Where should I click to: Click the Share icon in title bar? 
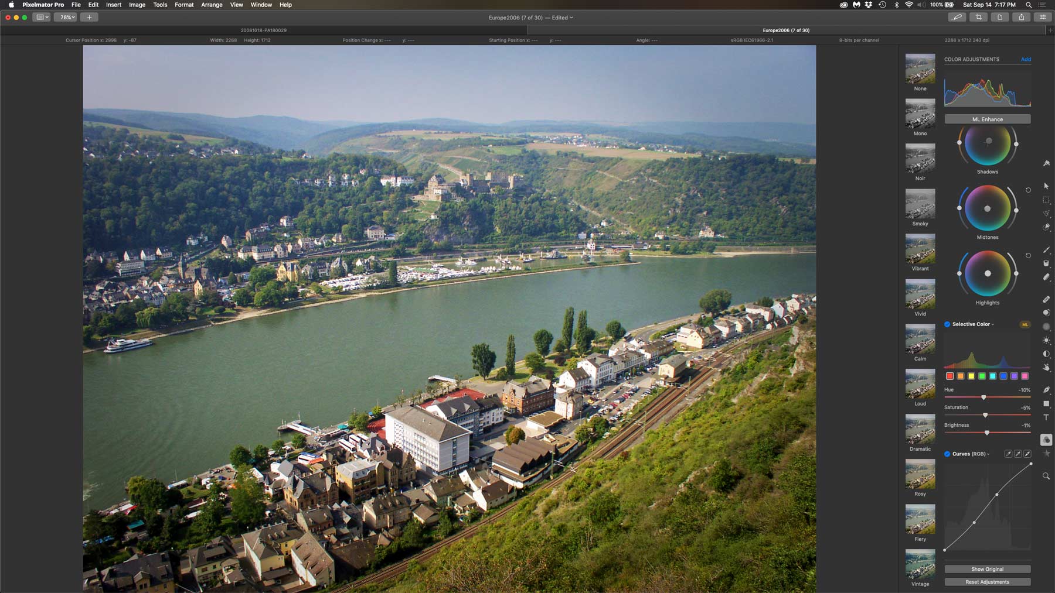pyautogui.click(x=1022, y=18)
